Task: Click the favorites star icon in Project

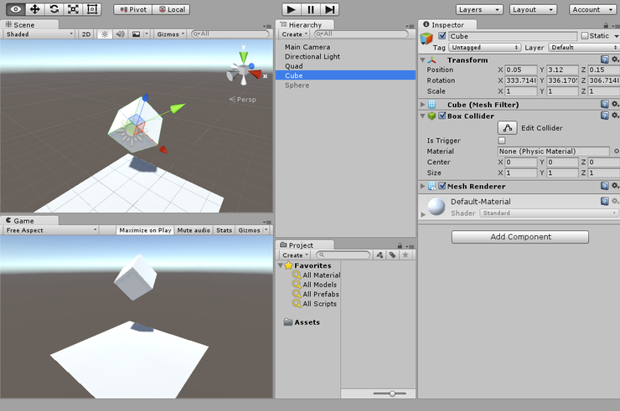Action: (x=406, y=255)
